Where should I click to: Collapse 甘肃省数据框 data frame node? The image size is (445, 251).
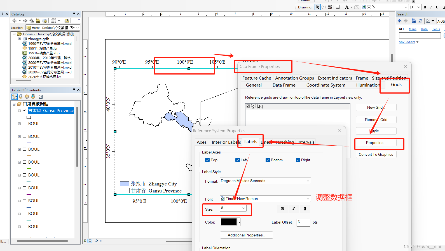click(x=14, y=104)
